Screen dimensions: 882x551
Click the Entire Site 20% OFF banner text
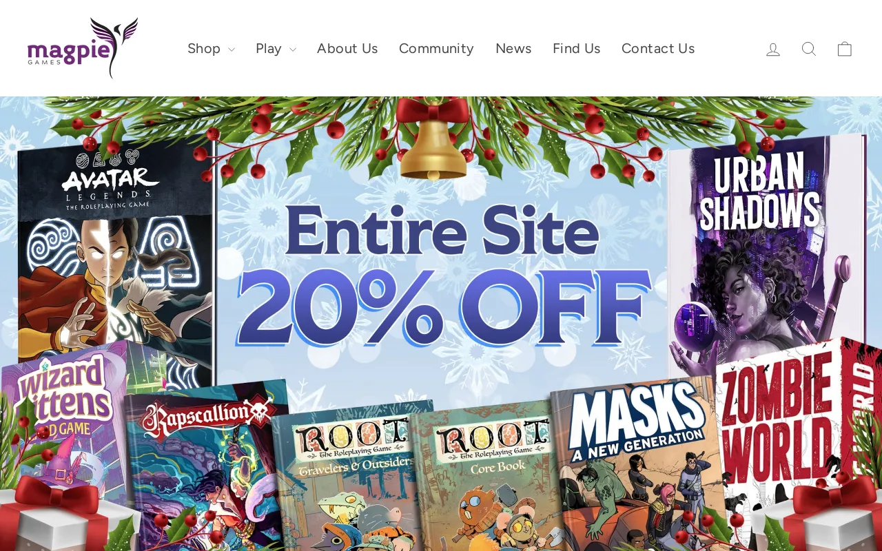[x=442, y=275]
